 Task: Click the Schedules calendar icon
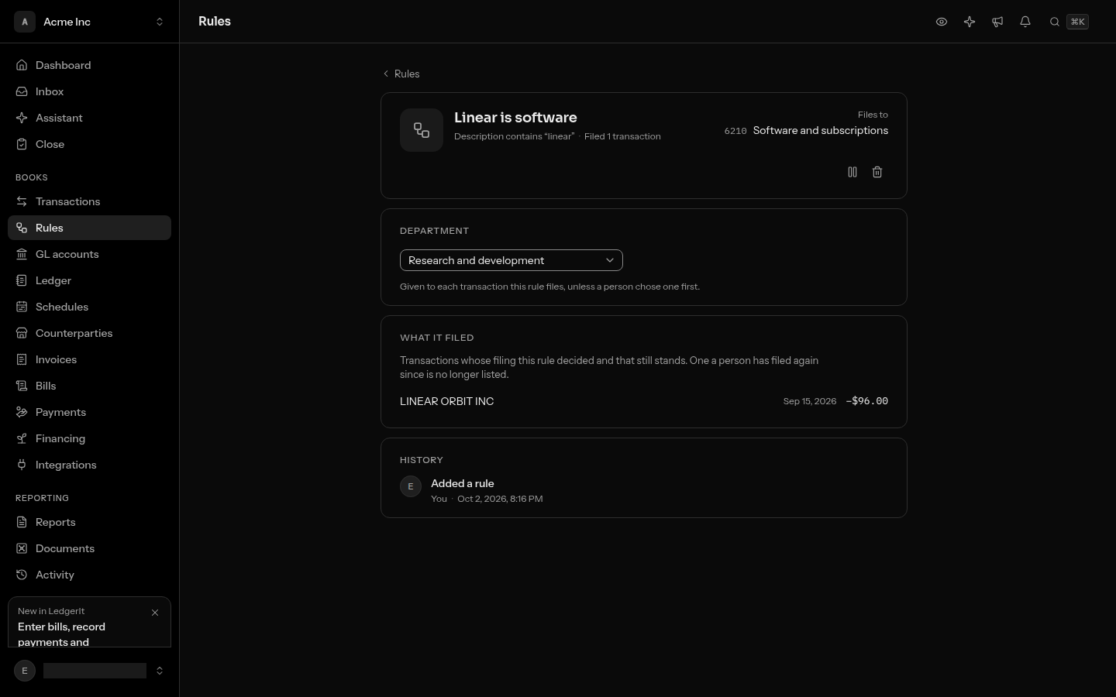pos(22,307)
